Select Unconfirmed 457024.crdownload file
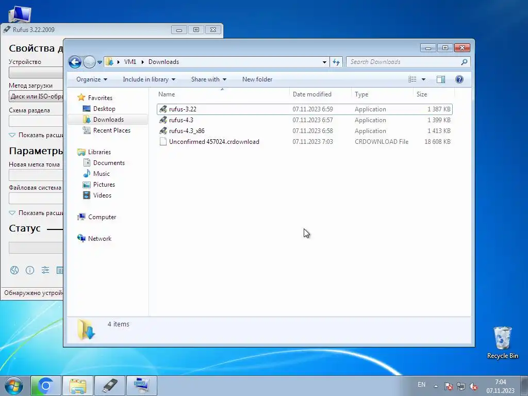 click(x=305, y=141)
